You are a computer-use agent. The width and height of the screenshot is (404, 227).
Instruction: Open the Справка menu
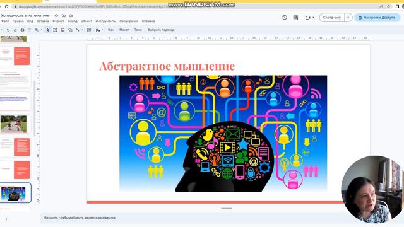(148, 21)
